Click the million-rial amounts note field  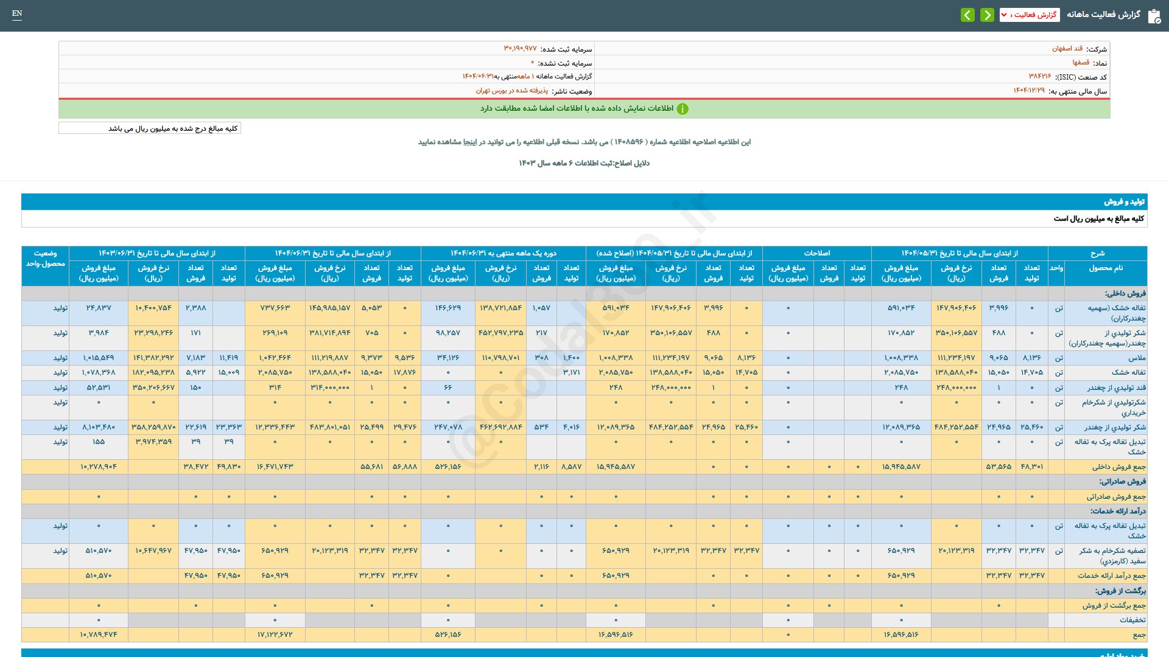[150, 128]
